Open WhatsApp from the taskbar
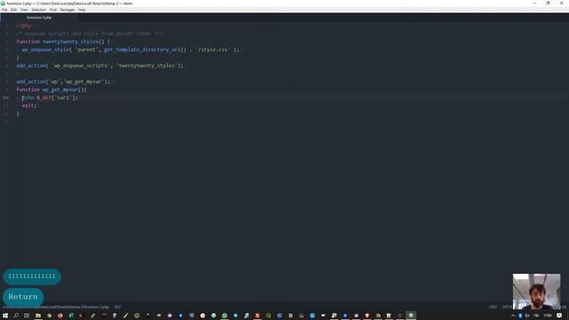569x320 pixels. click(225, 316)
